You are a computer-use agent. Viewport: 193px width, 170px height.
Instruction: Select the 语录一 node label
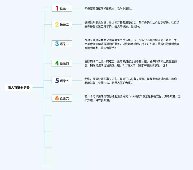coord(64,8)
